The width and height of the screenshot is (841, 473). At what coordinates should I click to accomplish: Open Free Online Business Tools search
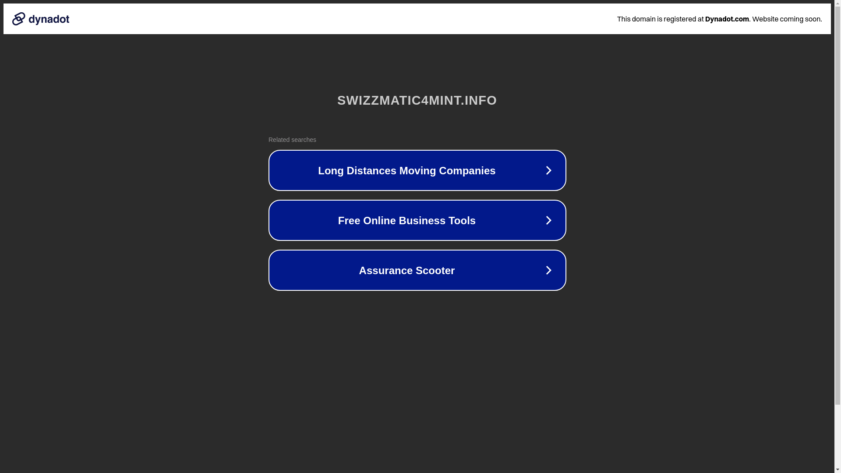[x=417, y=220]
